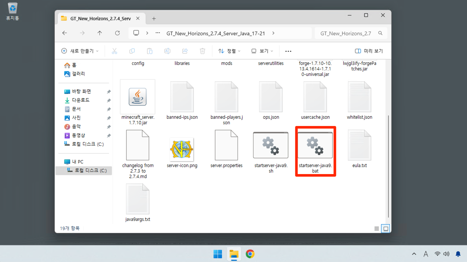Select the usercache.json file
This screenshot has height=262, width=467.
pyautogui.click(x=315, y=101)
